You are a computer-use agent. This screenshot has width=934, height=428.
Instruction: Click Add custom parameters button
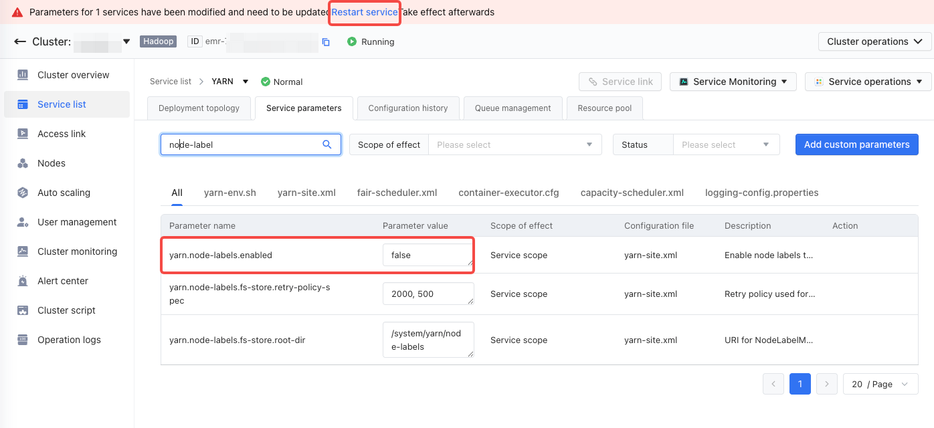[857, 144]
